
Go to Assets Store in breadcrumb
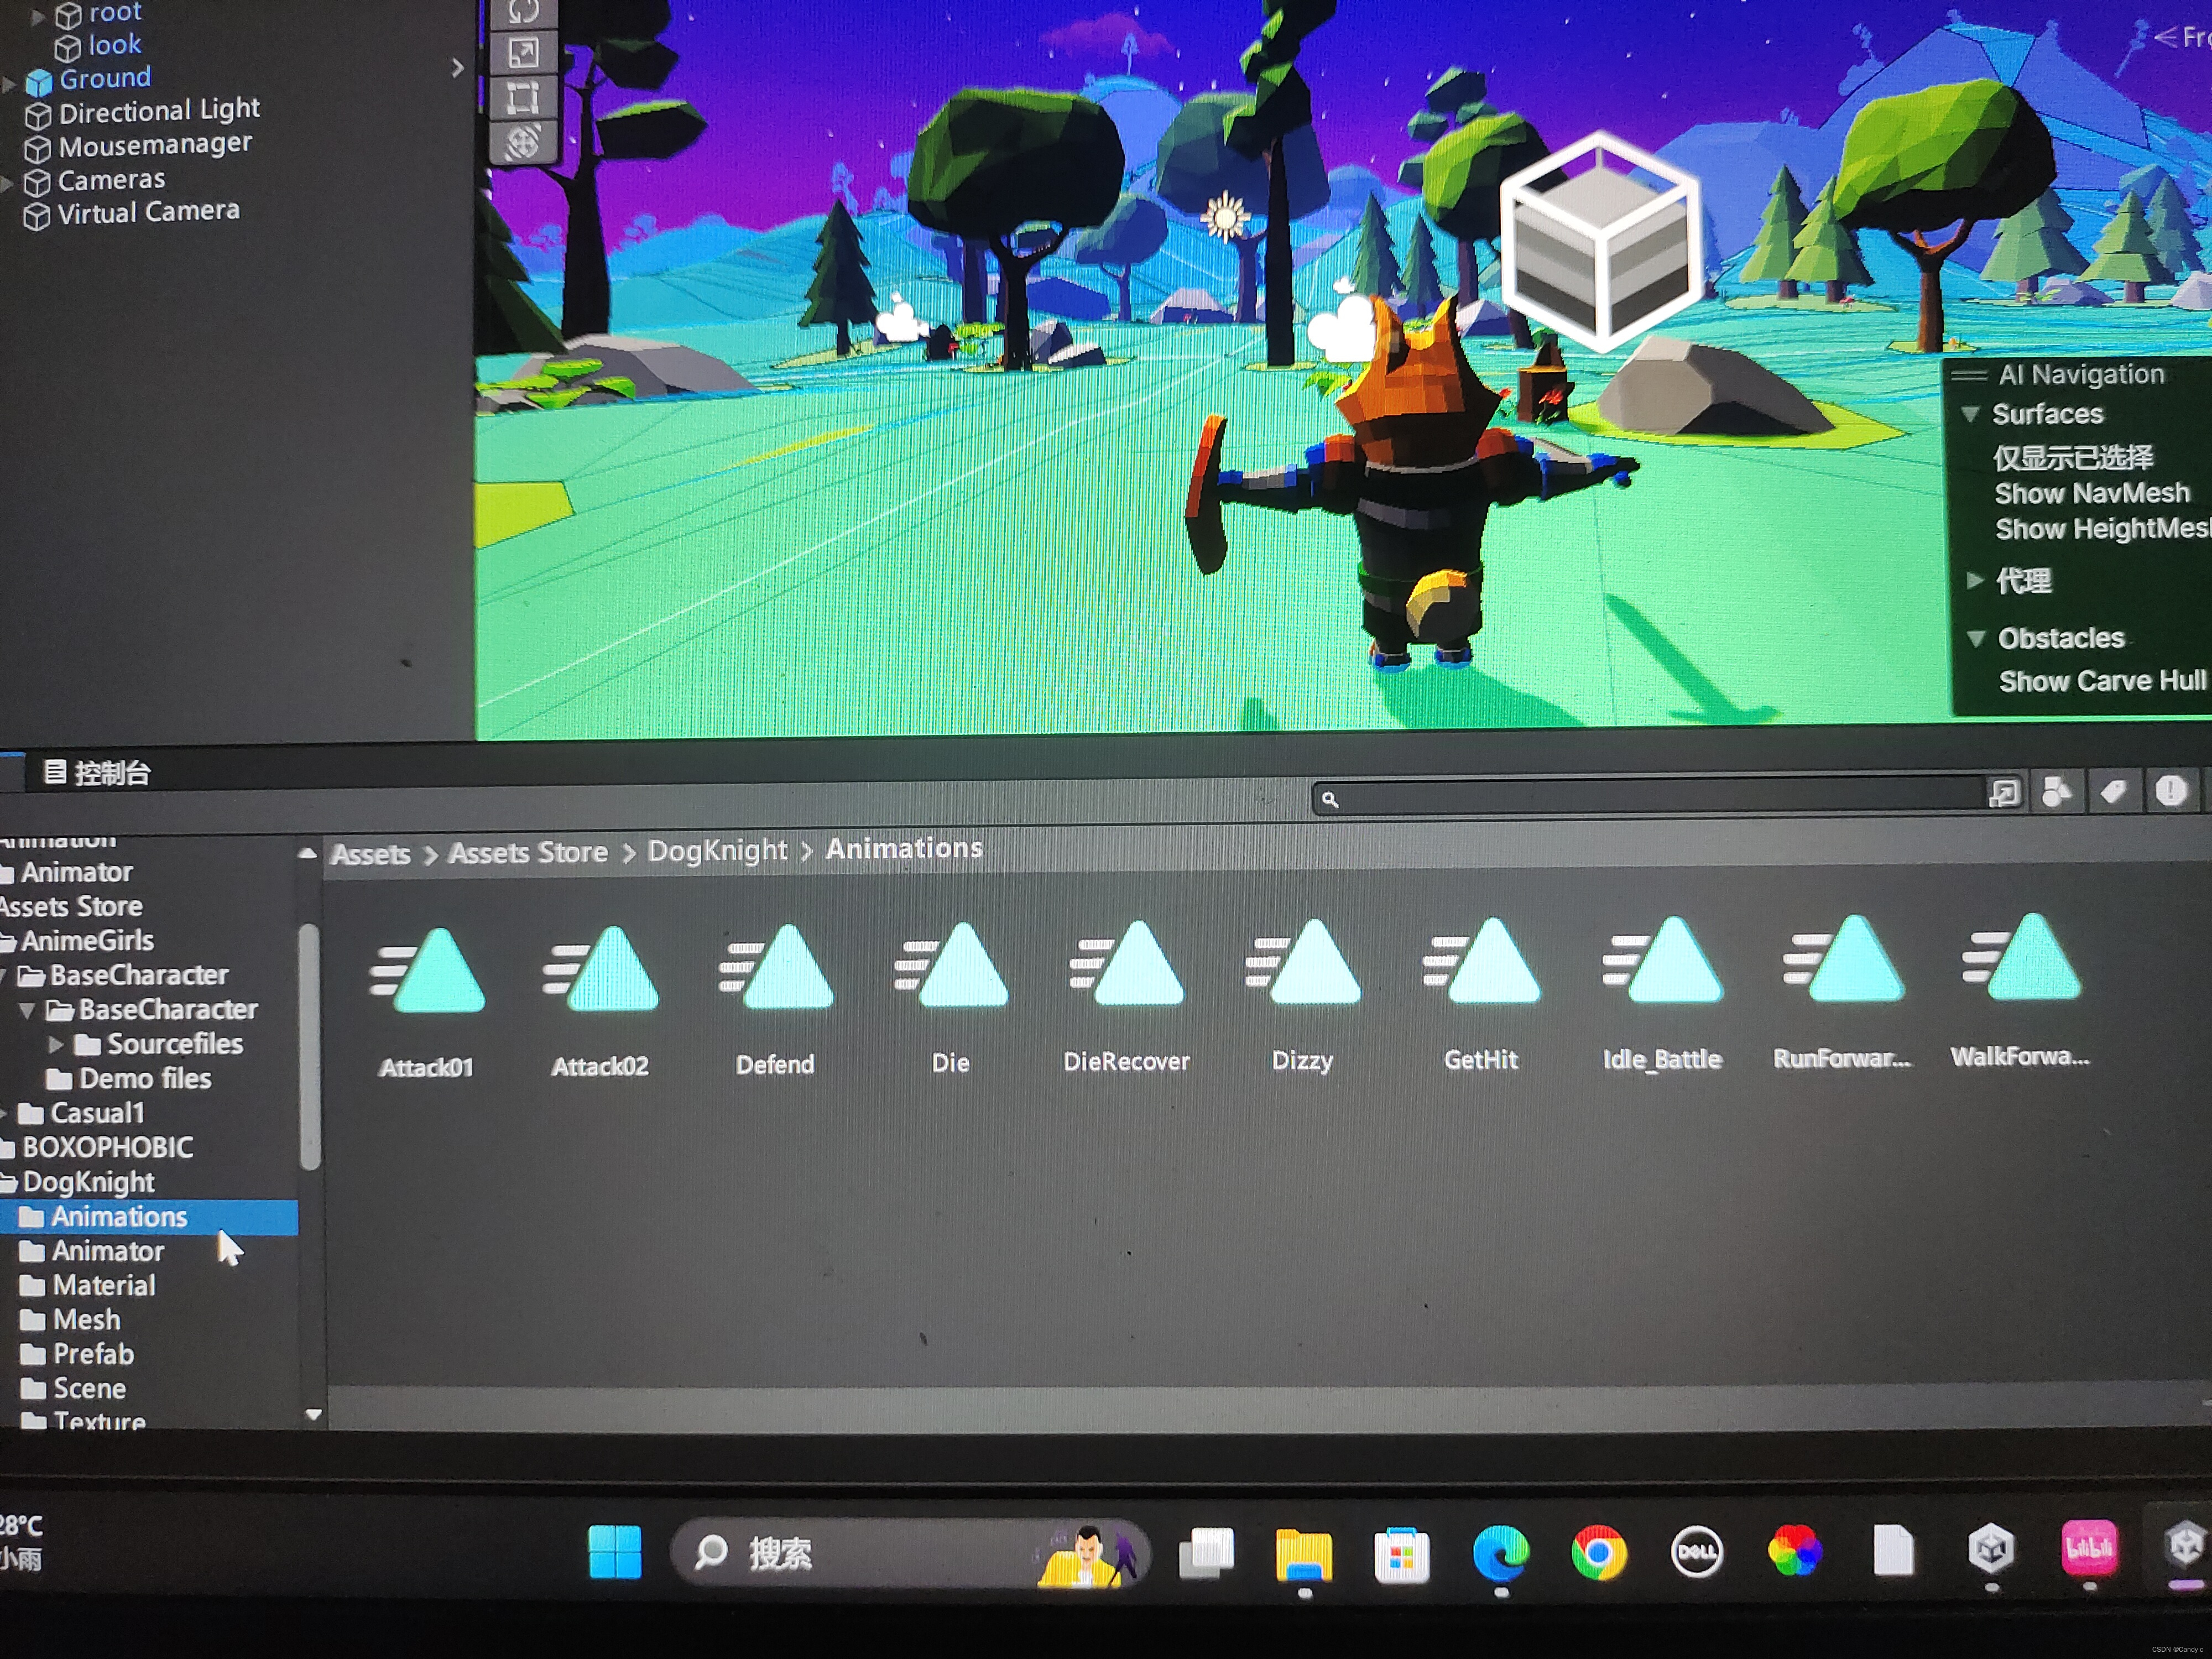(x=527, y=853)
